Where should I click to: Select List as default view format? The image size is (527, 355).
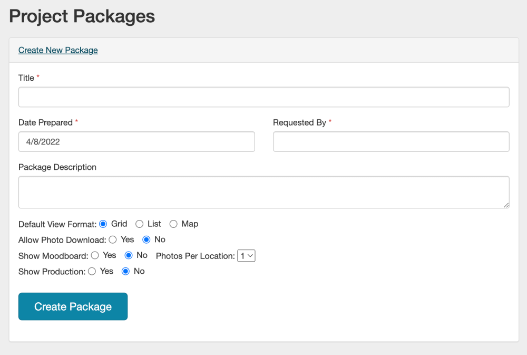140,224
